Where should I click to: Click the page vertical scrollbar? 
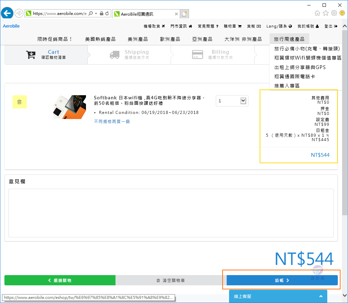pos(345,123)
